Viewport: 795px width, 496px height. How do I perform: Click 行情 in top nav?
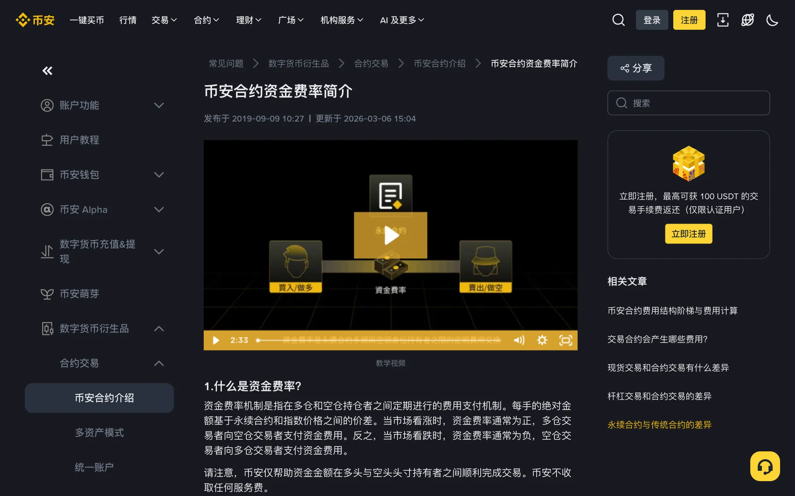pos(128,20)
